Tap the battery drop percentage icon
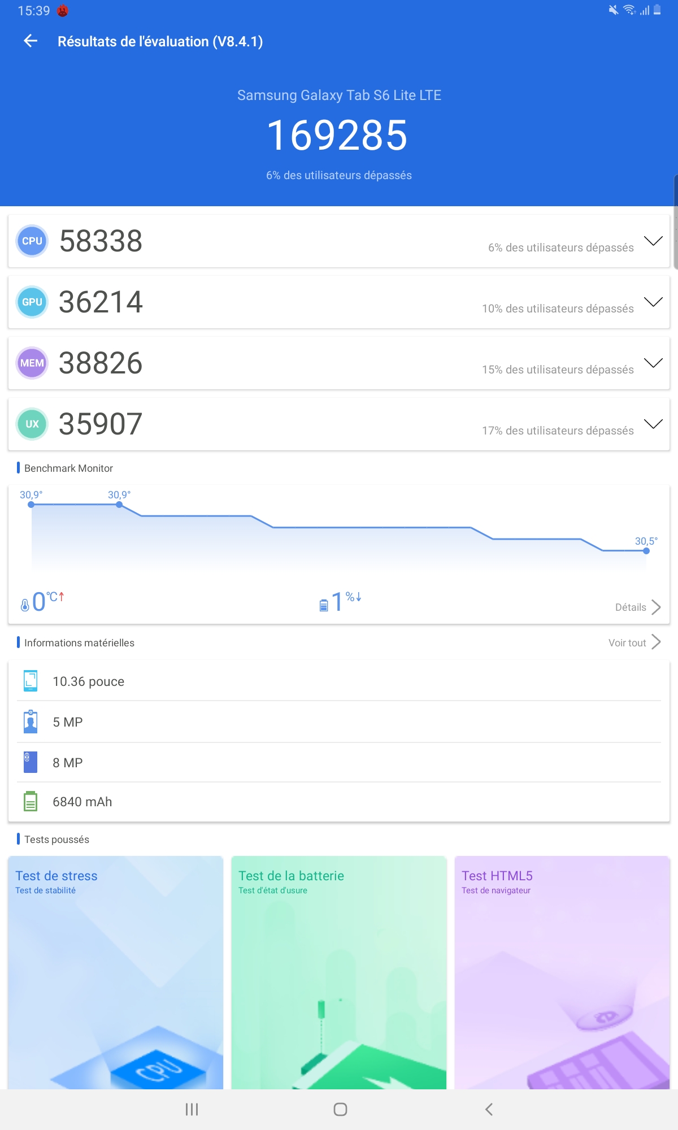The height and width of the screenshot is (1130, 678). (x=324, y=605)
